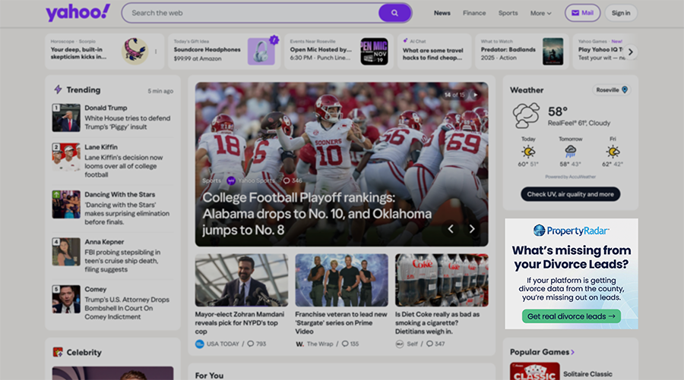
Task: Open the Anna Kepner trending thumbnail
Action: click(66, 252)
